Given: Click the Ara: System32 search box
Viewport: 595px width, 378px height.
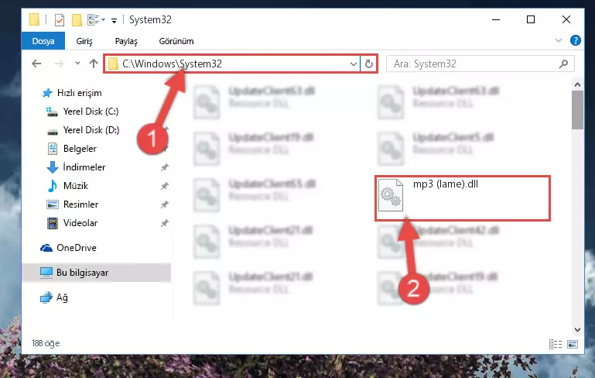Looking at the screenshot, I should (480, 64).
